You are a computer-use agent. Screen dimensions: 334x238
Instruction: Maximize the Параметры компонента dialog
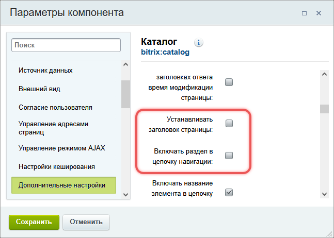305,13
